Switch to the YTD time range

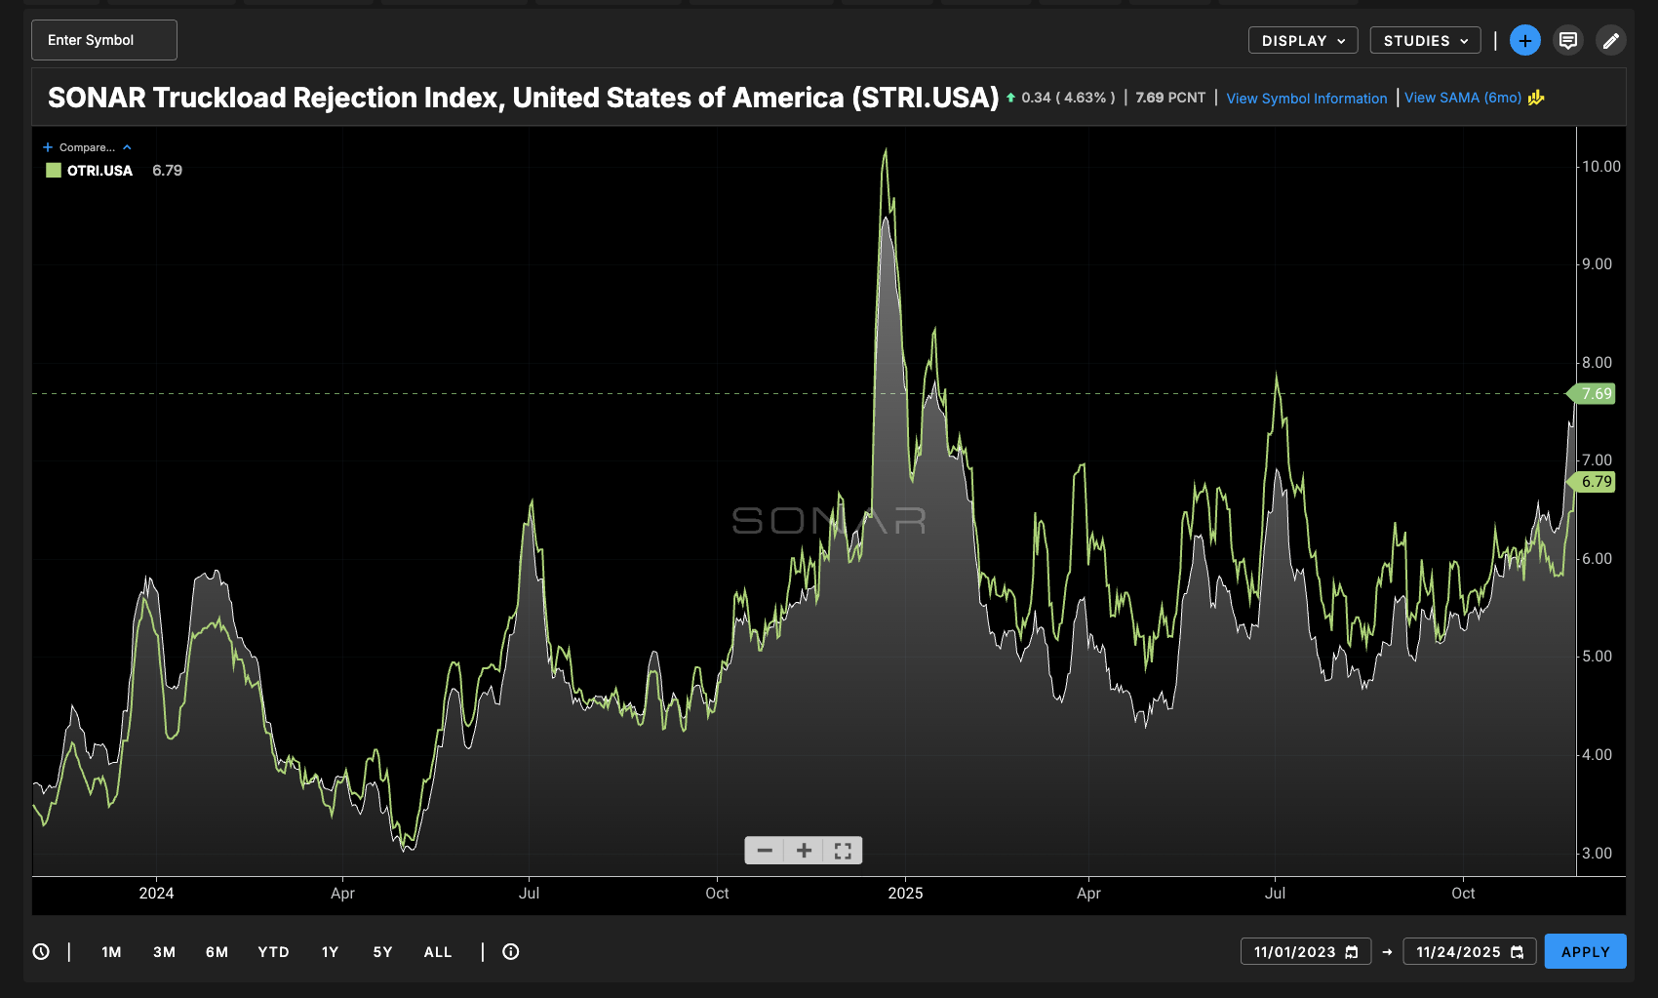click(x=273, y=952)
